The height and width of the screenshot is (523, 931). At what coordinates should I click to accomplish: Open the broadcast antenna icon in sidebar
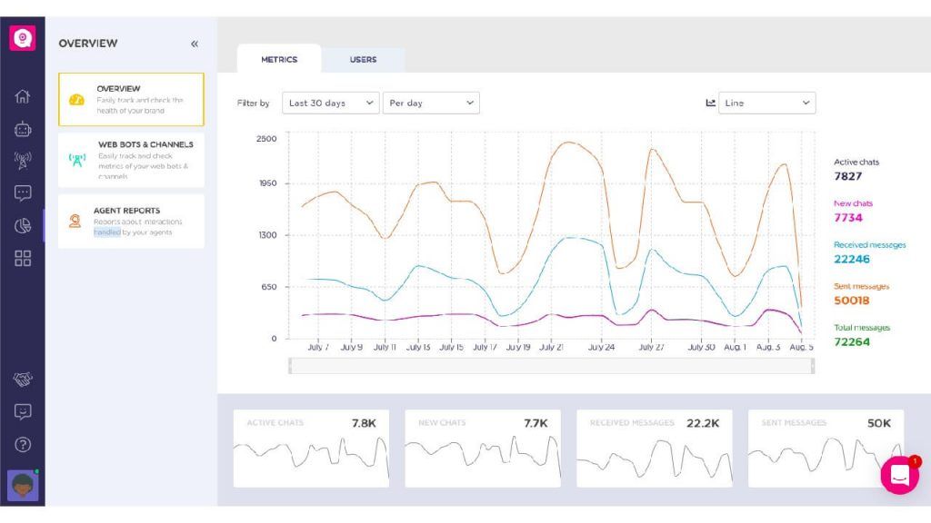pyautogui.click(x=23, y=160)
